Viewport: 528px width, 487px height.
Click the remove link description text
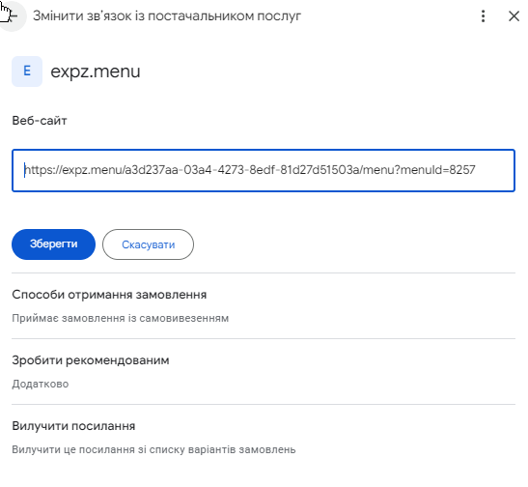click(153, 449)
